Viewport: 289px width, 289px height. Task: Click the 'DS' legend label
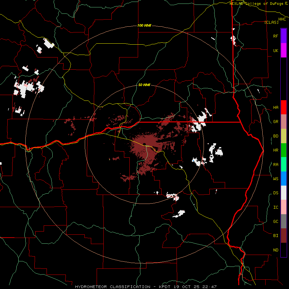click(276, 193)
